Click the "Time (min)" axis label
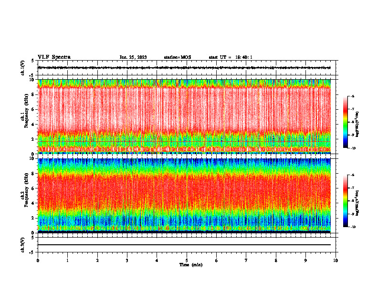The image size is (378, 292). coord(191,265)
